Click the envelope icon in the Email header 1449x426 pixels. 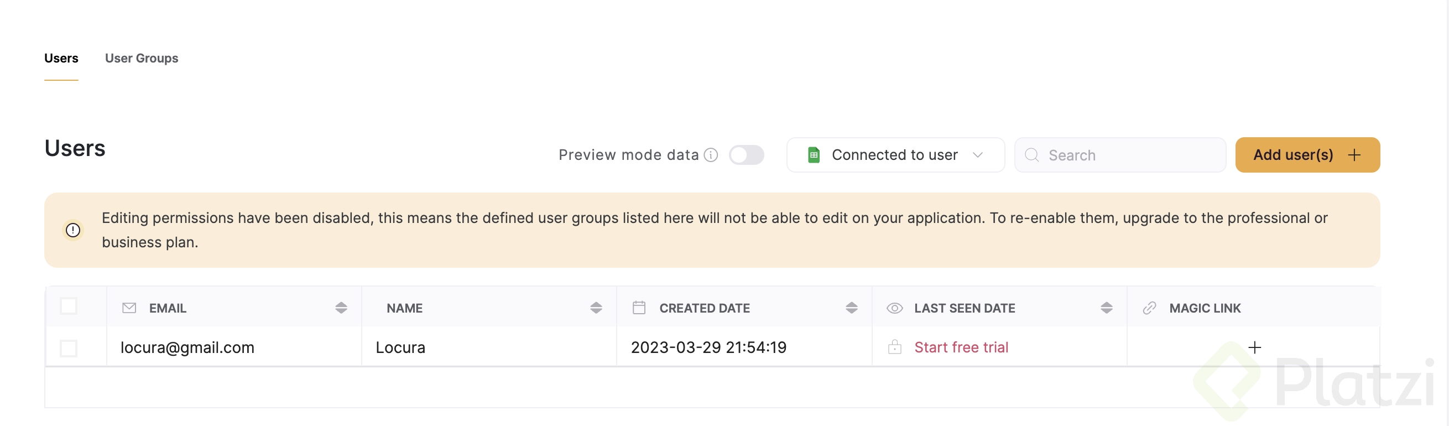coord(129,308)
